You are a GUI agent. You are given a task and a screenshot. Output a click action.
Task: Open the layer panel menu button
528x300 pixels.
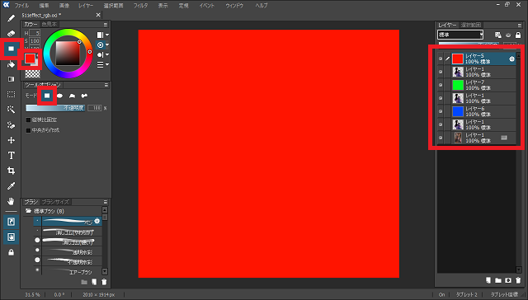(x=519, y=26)
